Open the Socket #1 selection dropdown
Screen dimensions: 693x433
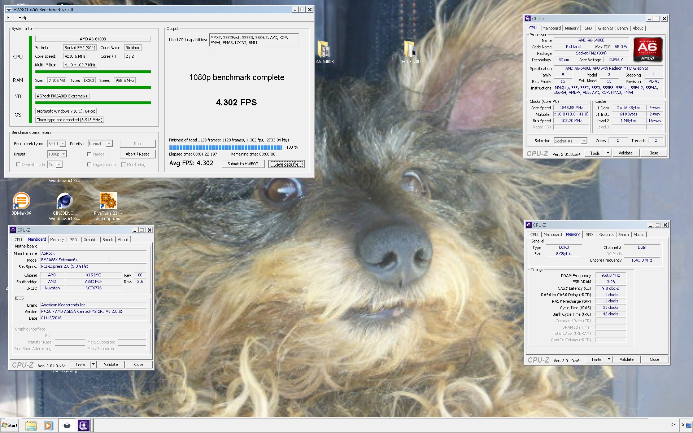click(571, 141)
